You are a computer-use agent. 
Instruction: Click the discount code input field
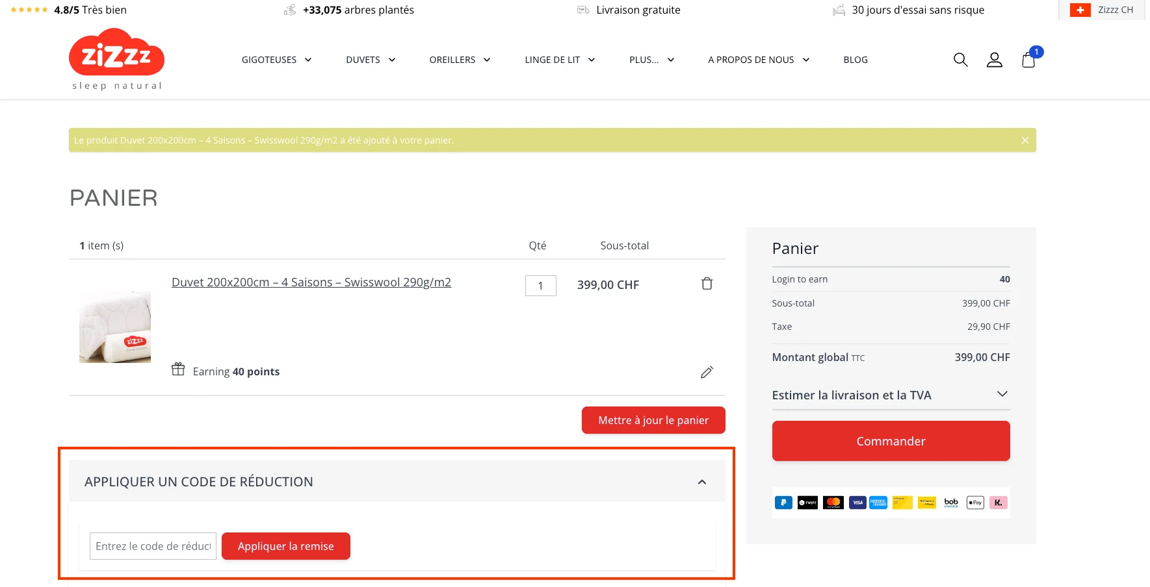(152, 546)
